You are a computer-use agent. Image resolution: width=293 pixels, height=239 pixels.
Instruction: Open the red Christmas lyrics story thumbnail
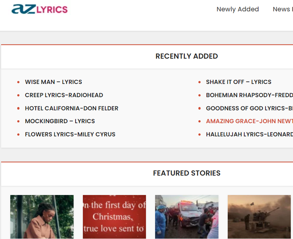click(114, 217)
